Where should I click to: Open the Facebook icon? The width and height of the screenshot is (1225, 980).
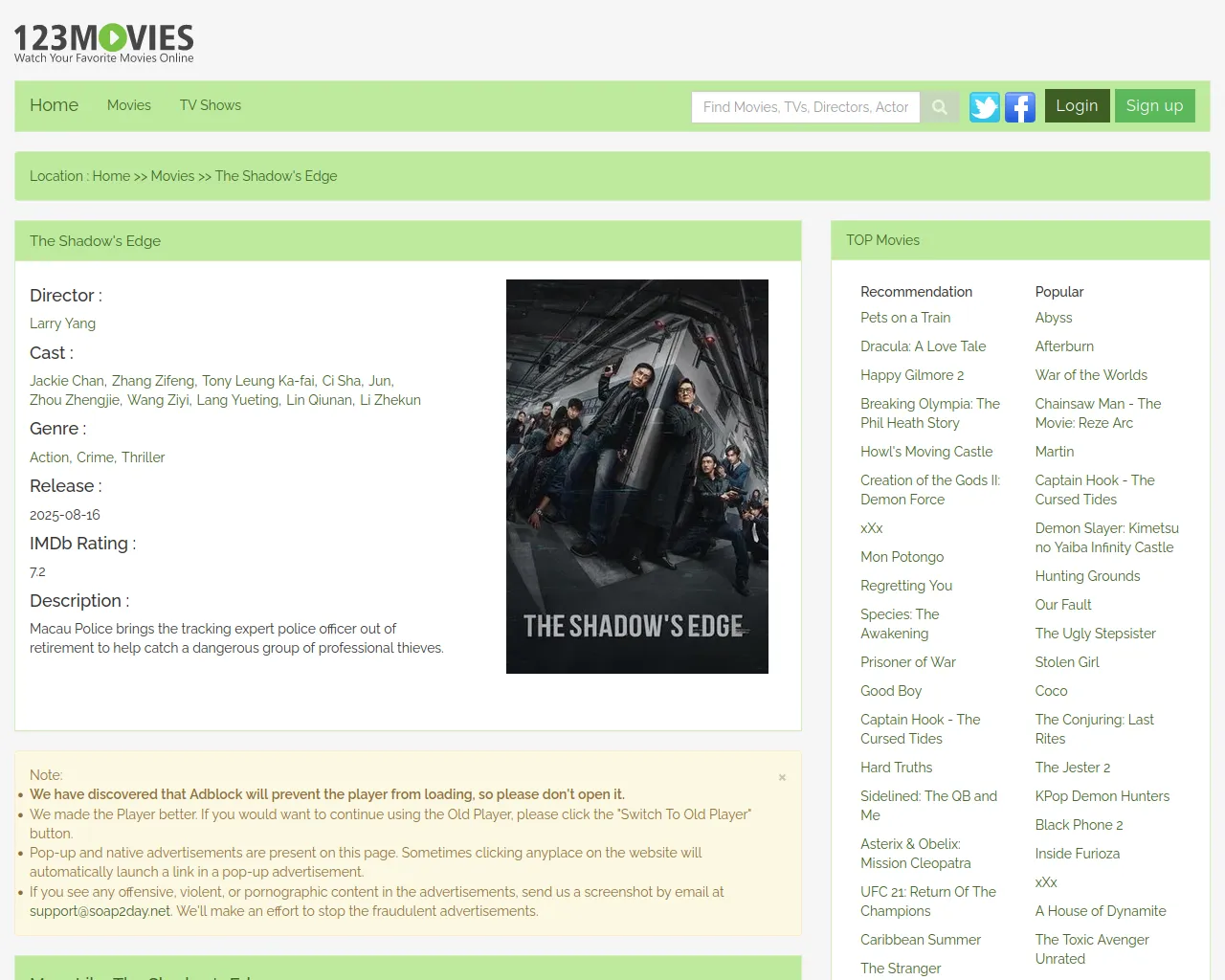pos(1020,107)
